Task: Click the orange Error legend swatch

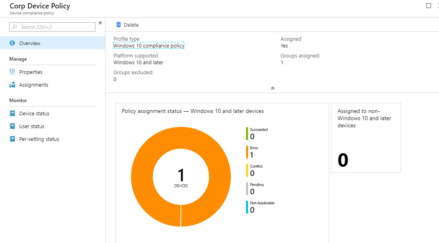Action: tap(247, 152)
